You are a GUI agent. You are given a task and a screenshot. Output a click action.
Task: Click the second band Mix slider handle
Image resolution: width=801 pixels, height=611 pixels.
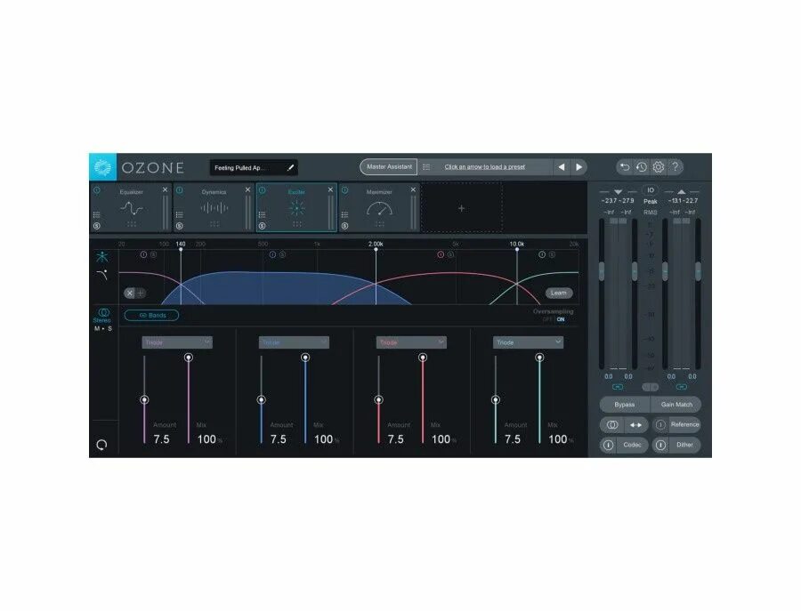305,358
